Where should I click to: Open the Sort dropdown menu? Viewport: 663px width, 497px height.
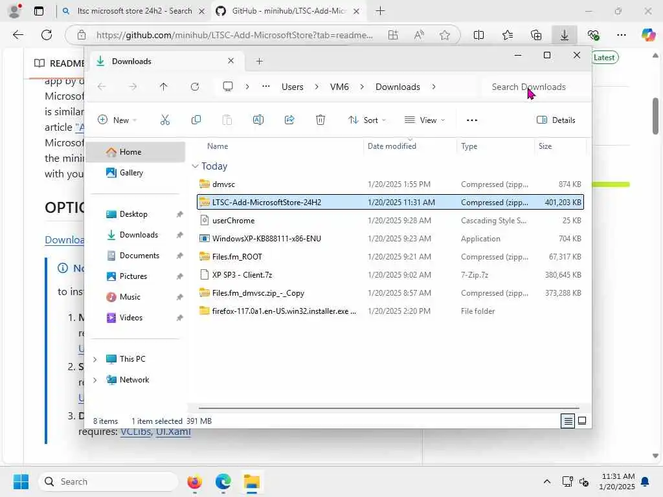(x=366, y=120)
